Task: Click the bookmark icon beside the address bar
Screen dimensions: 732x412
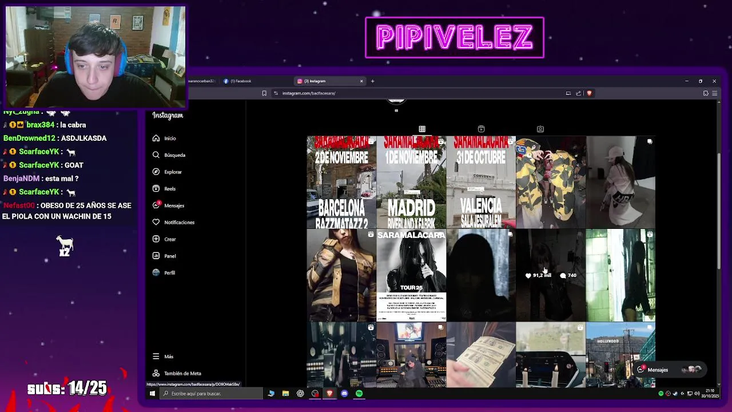Action: (264, 93)
